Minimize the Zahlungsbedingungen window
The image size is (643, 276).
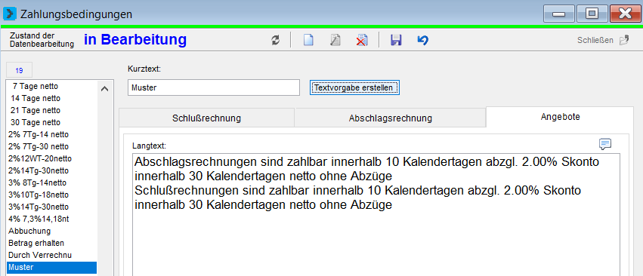[x=558, y=14]
